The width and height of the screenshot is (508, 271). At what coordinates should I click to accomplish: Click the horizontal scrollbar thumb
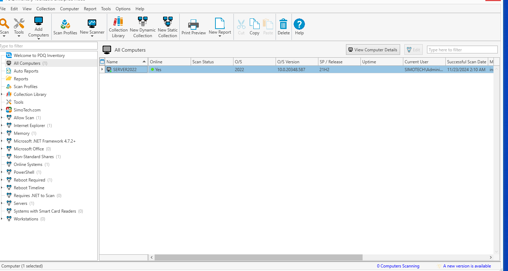click(258, 258)
